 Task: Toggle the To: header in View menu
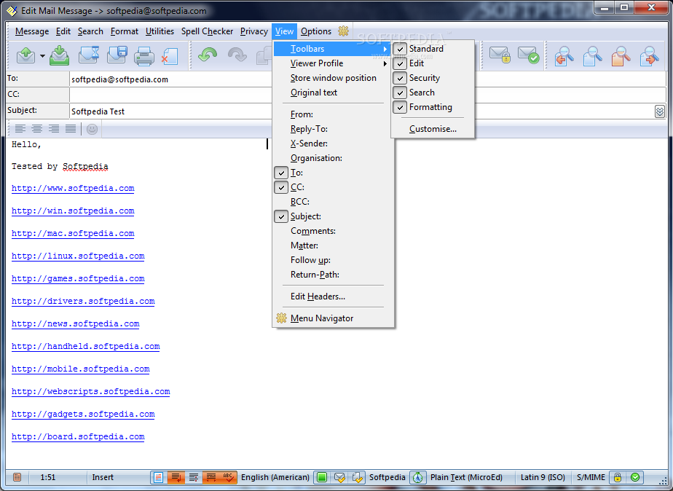(x=333, y=173)
